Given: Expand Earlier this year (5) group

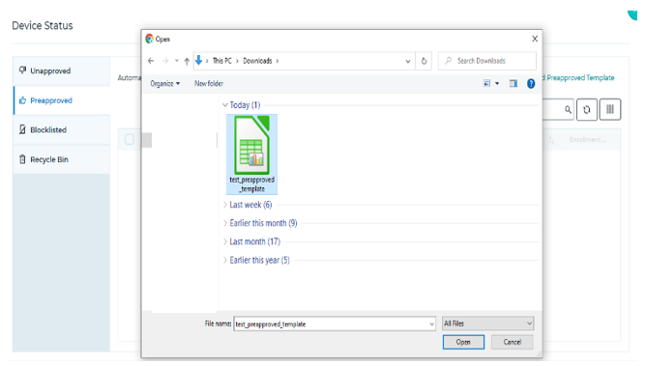Looking at the screenshot, I should pyautogui.click(x=225, y=260).
